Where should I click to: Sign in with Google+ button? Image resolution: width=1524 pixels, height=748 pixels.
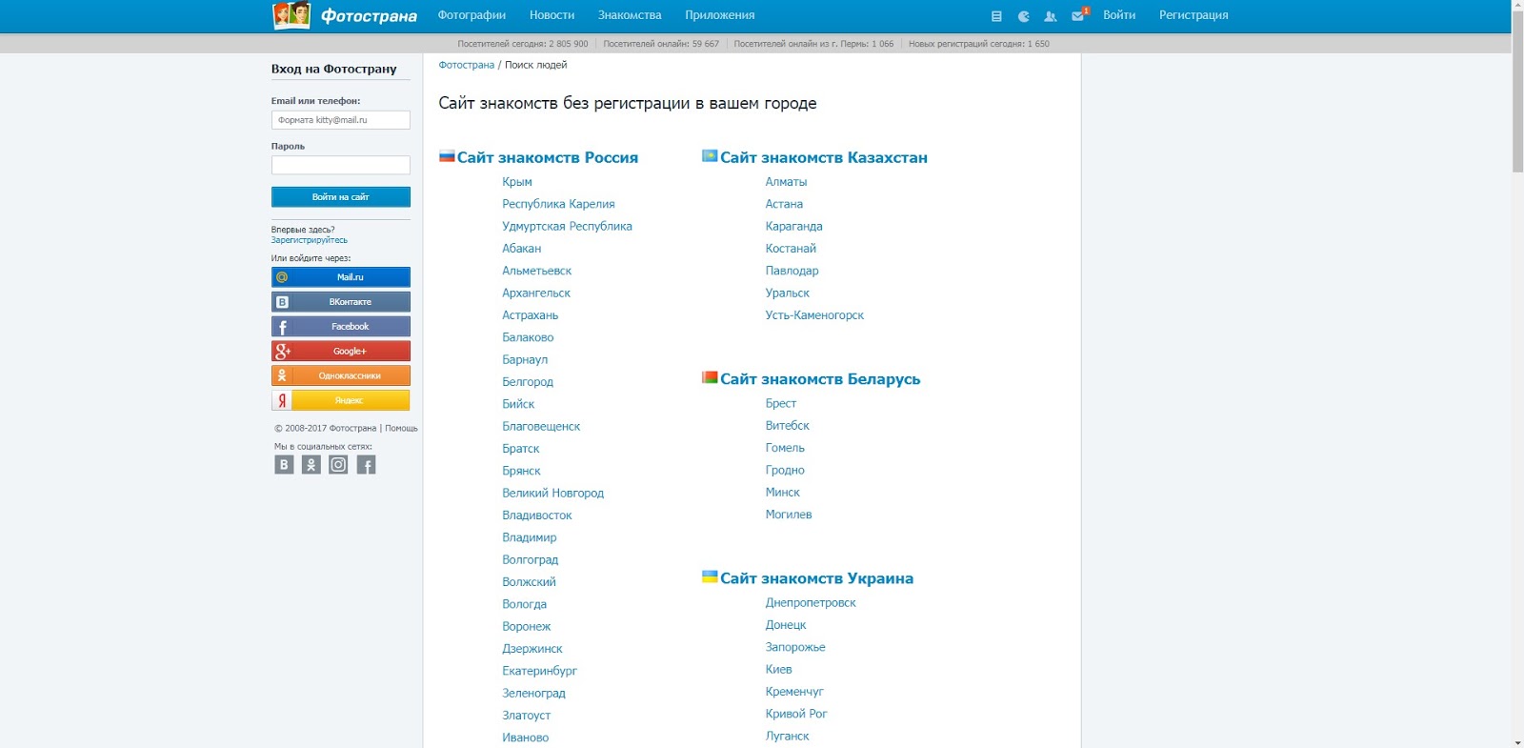pos(340,352)
